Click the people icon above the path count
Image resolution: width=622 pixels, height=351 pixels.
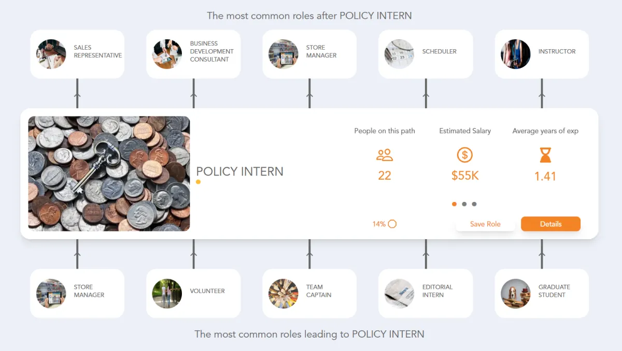(384, 155)
